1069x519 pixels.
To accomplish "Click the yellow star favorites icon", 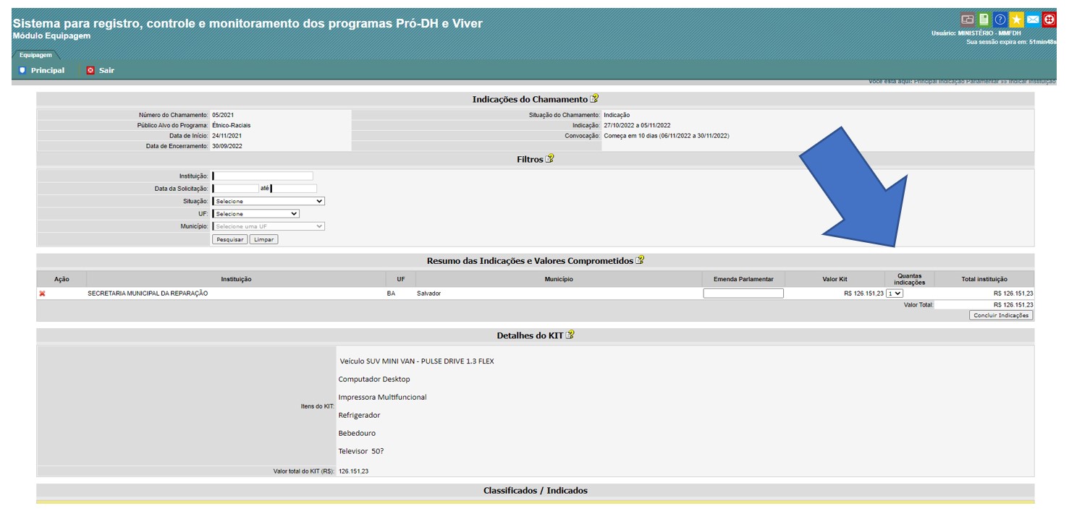I will point(1017,20).
